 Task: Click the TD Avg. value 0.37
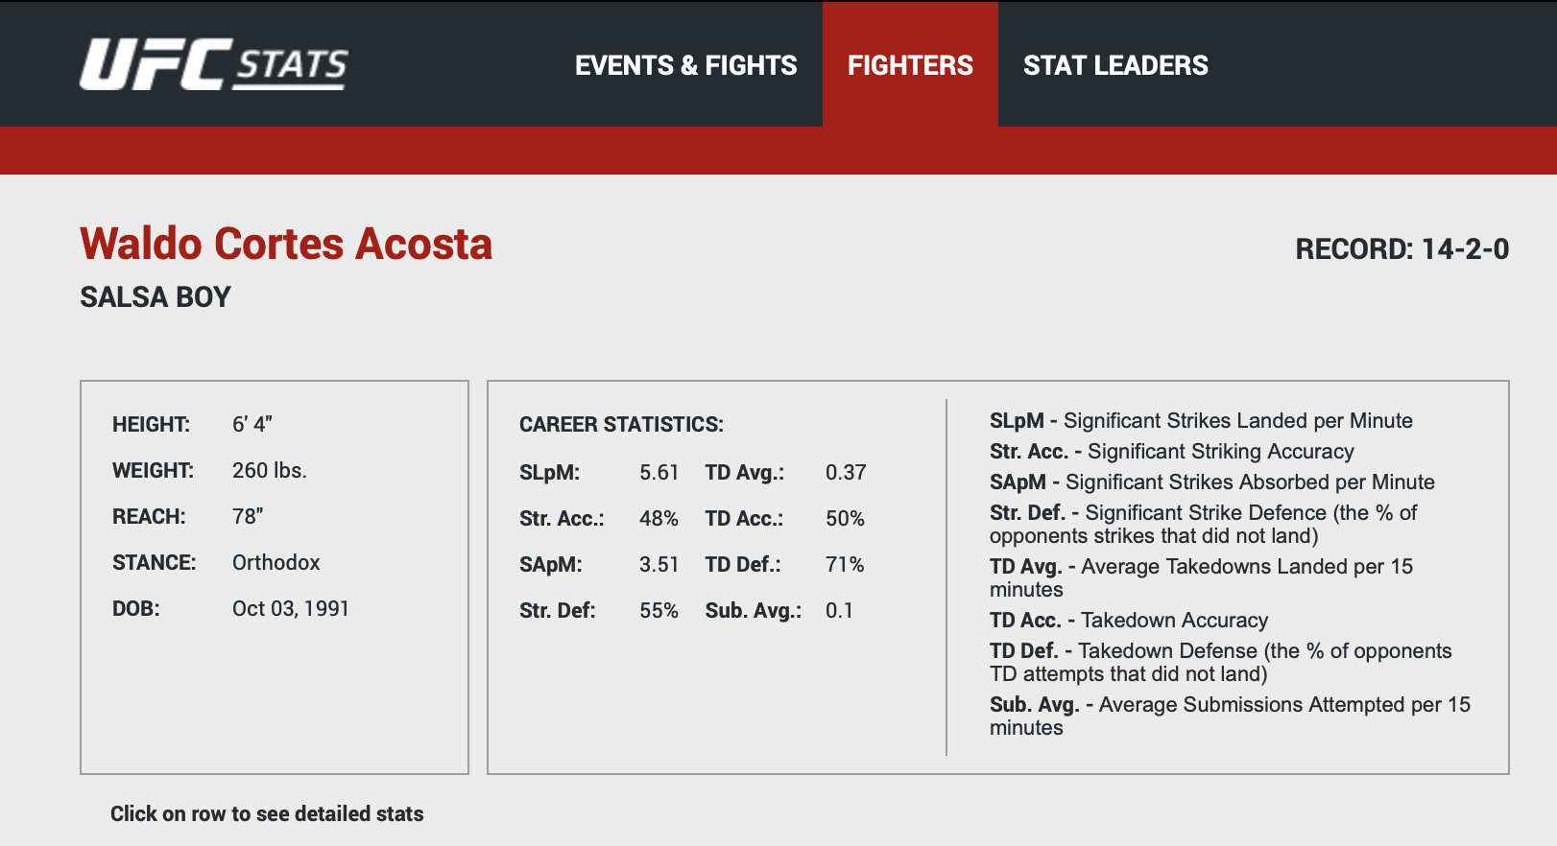(846, 472)
